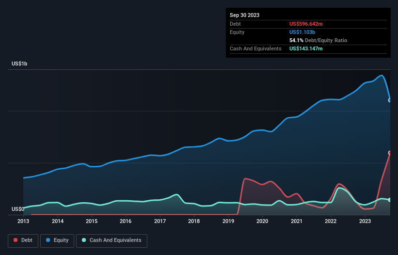398x255 pixels.
Task: Click the Sep 30 2023 tooltip date
Action: (x=244, y=15)
